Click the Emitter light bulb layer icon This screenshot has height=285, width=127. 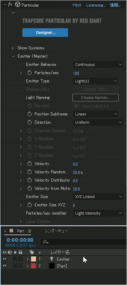[52, 259]
